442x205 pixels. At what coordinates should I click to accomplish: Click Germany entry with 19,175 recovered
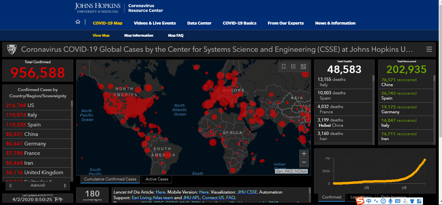pos(406,109)
